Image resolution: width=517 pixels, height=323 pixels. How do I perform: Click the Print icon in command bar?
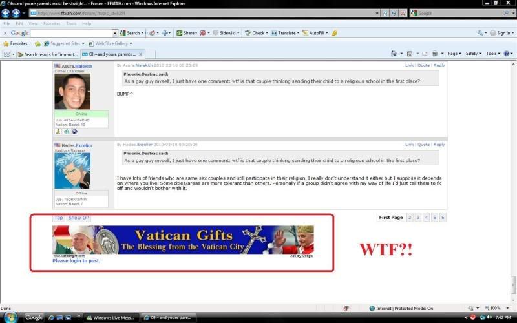point(435,54)
